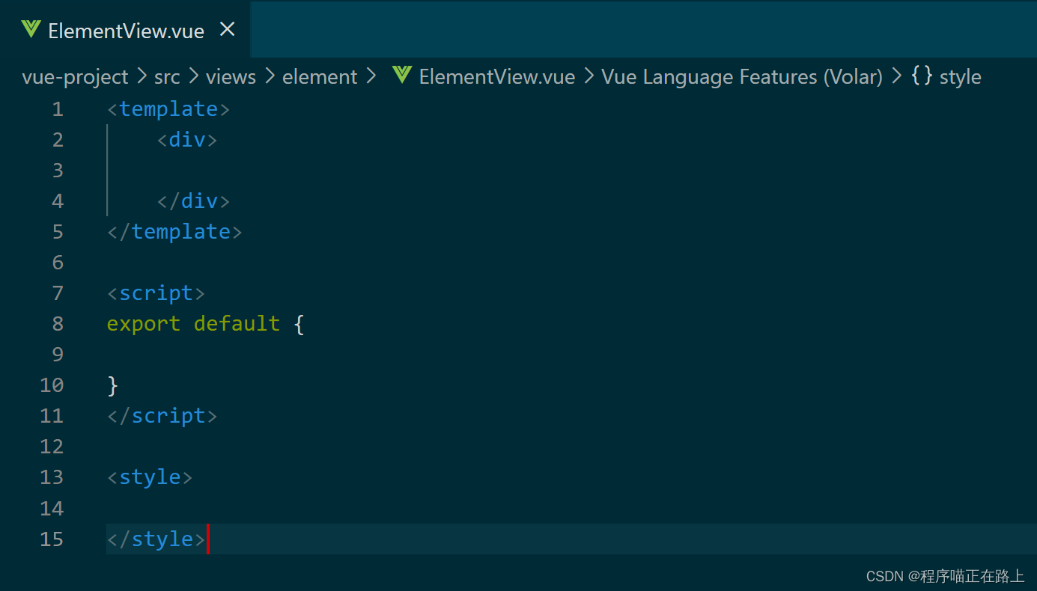
Task: Click line number 15 in gutter
Action: [x=52, y=539]
